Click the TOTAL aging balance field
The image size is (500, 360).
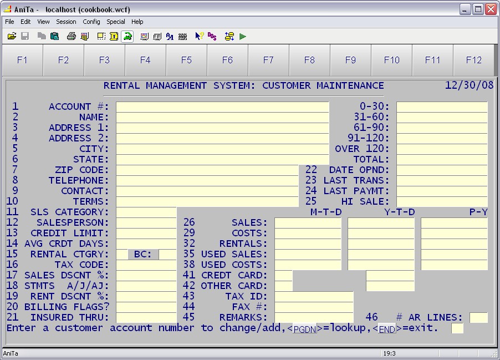tap(442, 160)
